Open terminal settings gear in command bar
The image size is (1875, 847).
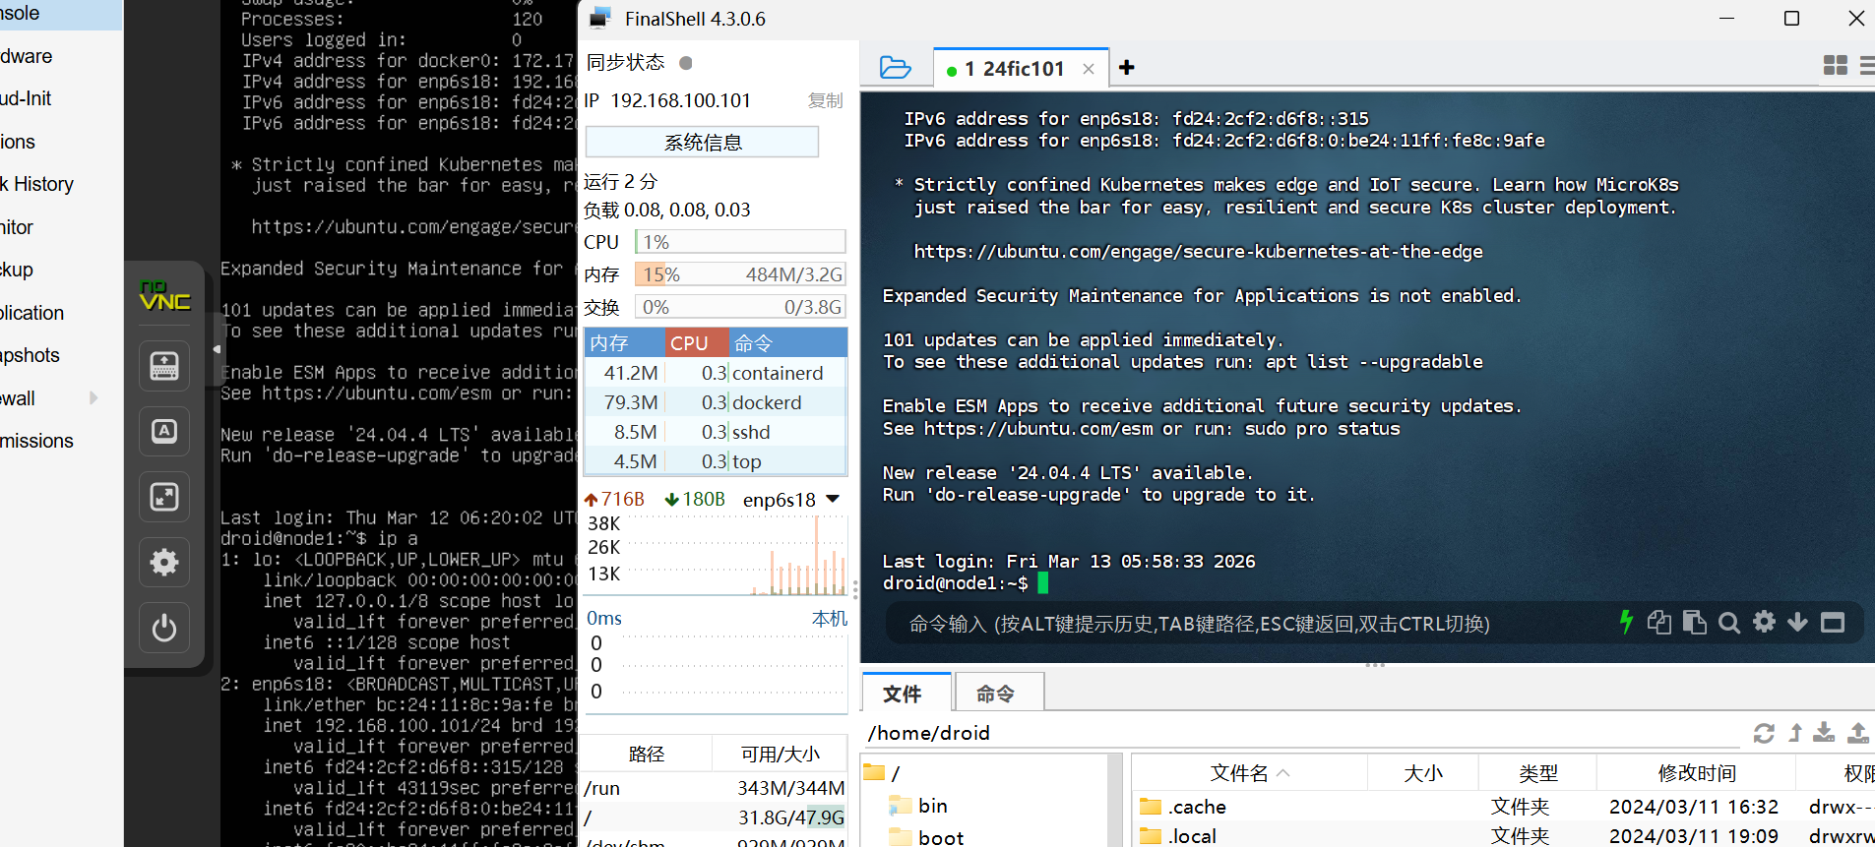[1765, 622]
